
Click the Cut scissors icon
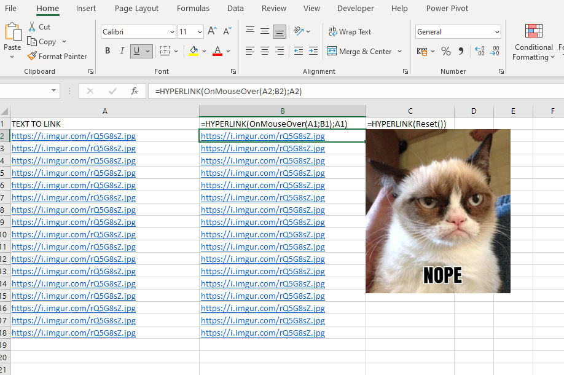click(x=32, y=26)
